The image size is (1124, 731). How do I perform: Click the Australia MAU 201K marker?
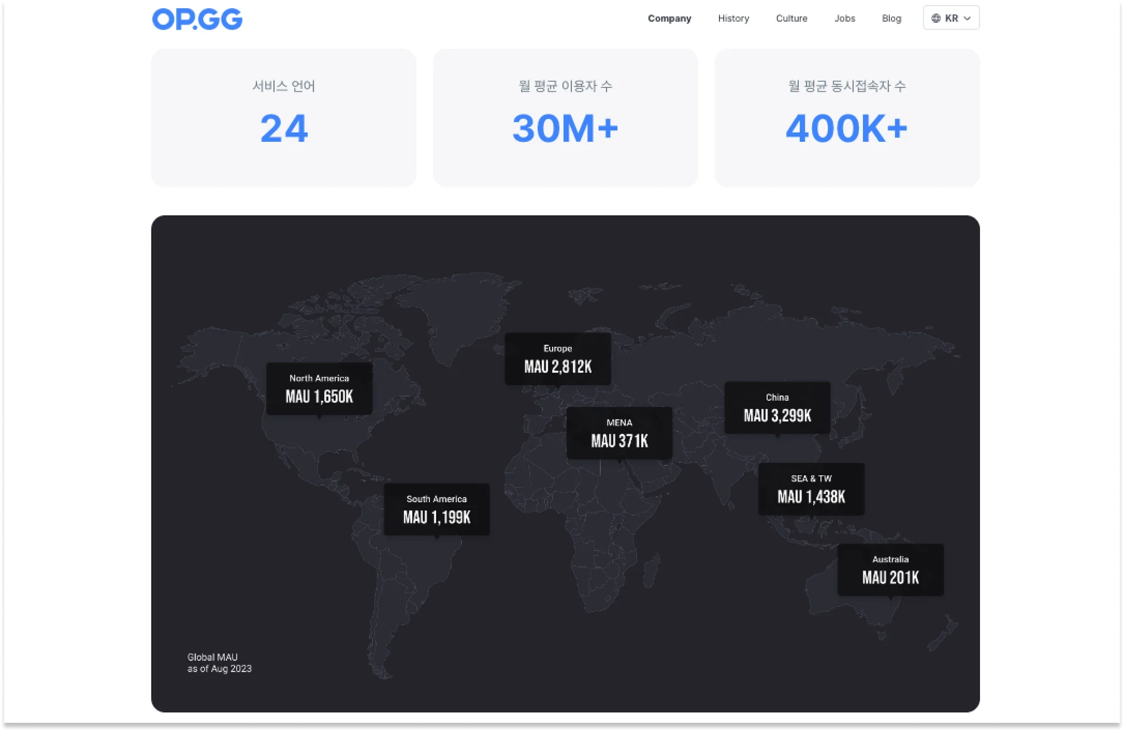tap(890, 569)
